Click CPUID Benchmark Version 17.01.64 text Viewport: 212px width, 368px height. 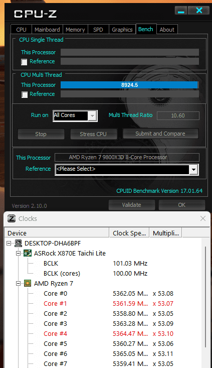pyautogui.click(x=159, y=191)
